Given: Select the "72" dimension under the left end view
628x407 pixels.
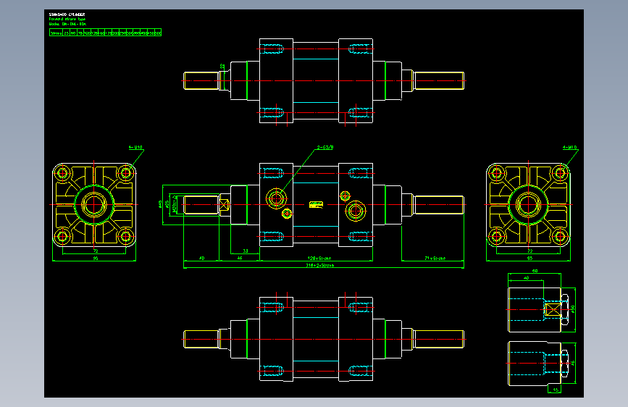Looking at the screenshot, I should (x=96, y=251).
